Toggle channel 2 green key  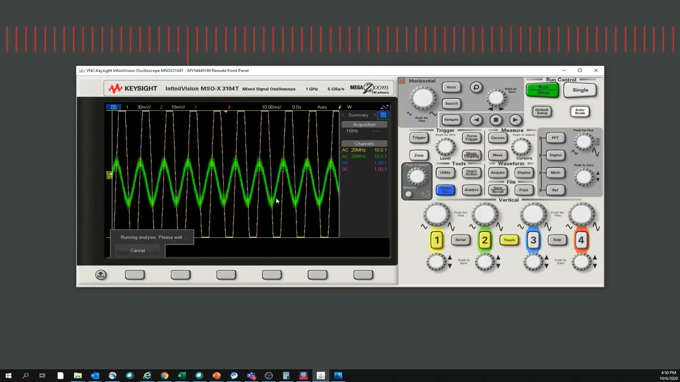pos(484,240)
